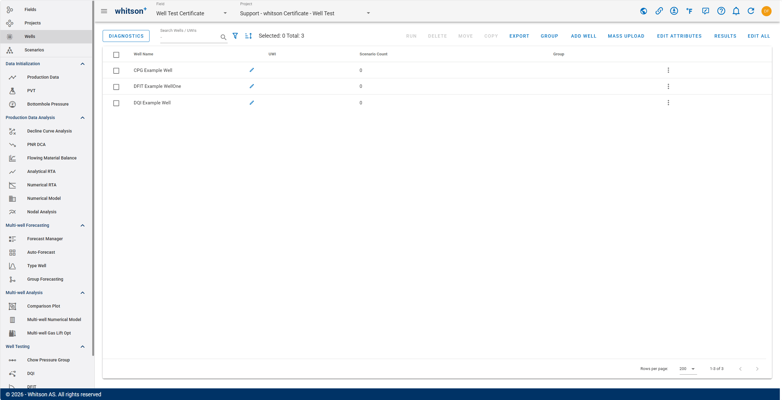Click the globe icon in top bar
Image resolution: width=782 pixels, height=400 pixels.
tap(643, 11)
